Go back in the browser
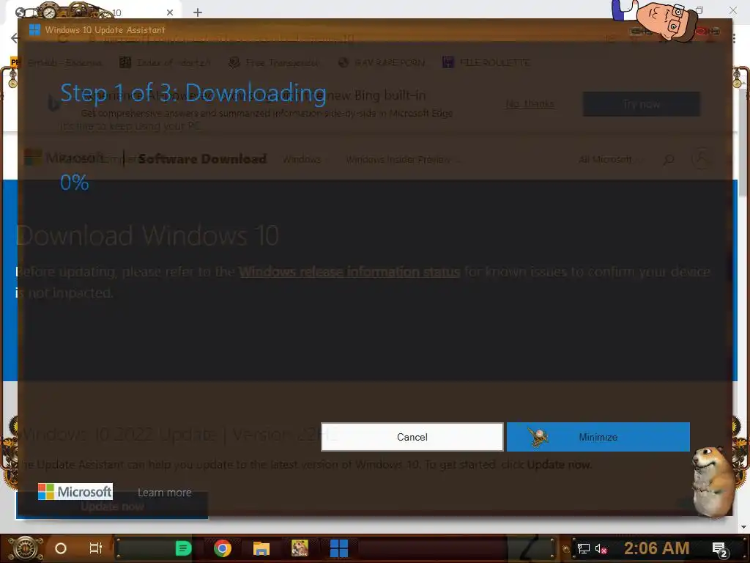The width and height of the screenshot is (750, 563). (x=15, y=38)
